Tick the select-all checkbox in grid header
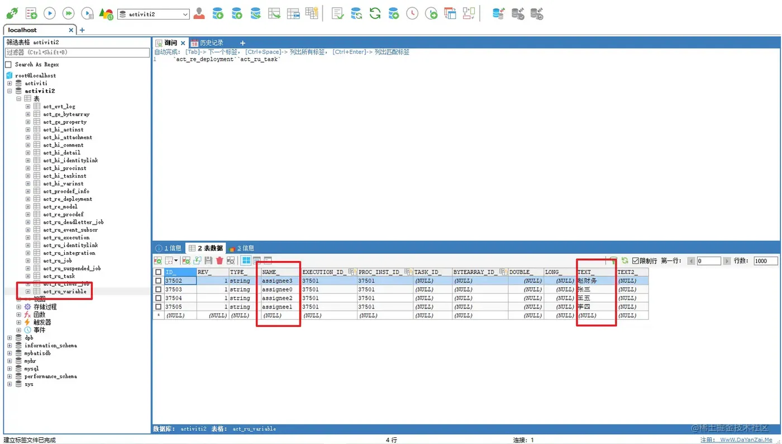Image resolution: width=782 pixels, height=444 pixels. point(158,272)
